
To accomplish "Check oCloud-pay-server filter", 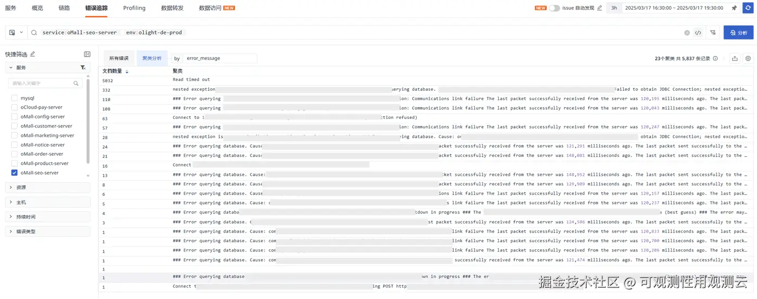I will click(15, 108).
